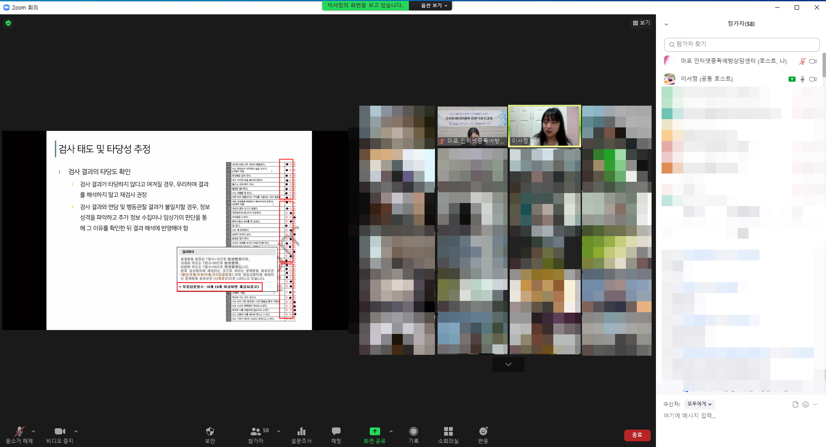Viewport: 826px width, 447px height.
Task: Click the 참가자 찾기 search field
Action: click(x=742, y=44)
